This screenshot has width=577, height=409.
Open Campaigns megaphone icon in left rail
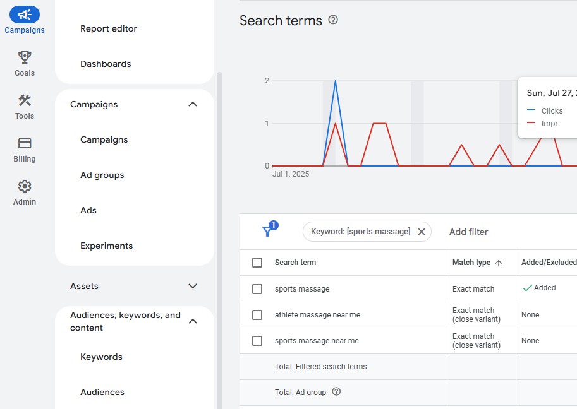[x=25, y=15]
